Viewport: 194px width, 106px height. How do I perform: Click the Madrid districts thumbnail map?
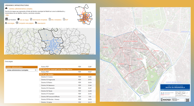84,14
